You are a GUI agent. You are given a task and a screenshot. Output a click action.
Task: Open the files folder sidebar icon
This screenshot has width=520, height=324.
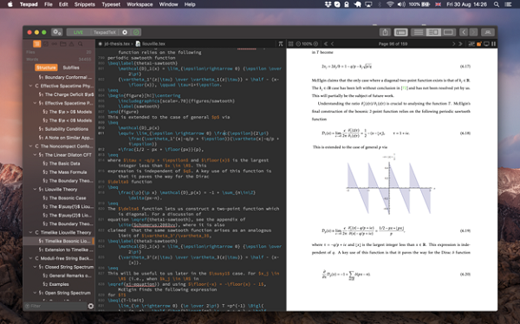point(62,44)
